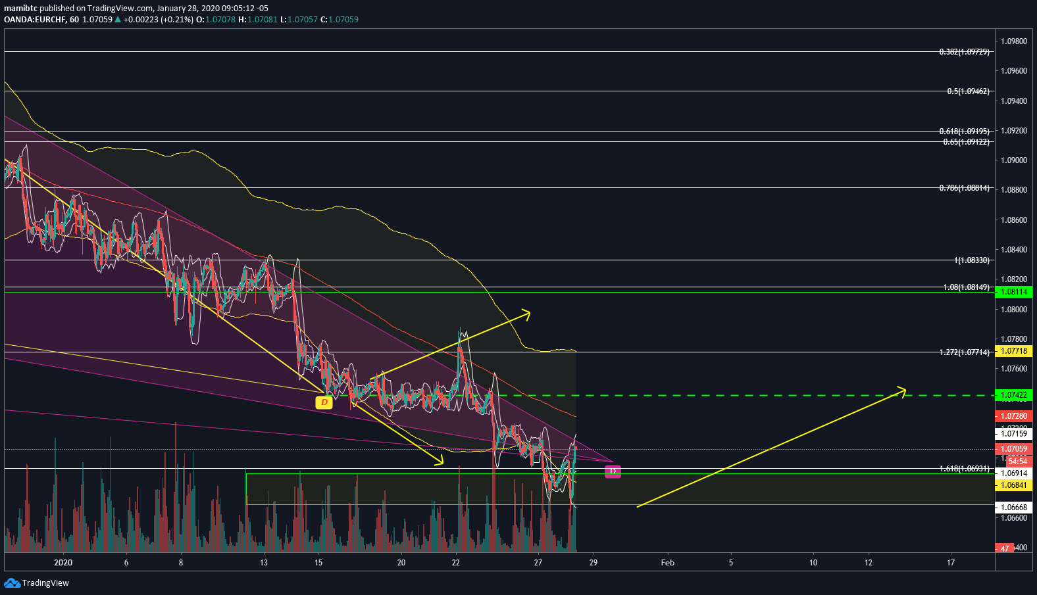The image size is (1037, 595).
Task: Click the 29 date label on time axis
Action: point(594,563)
